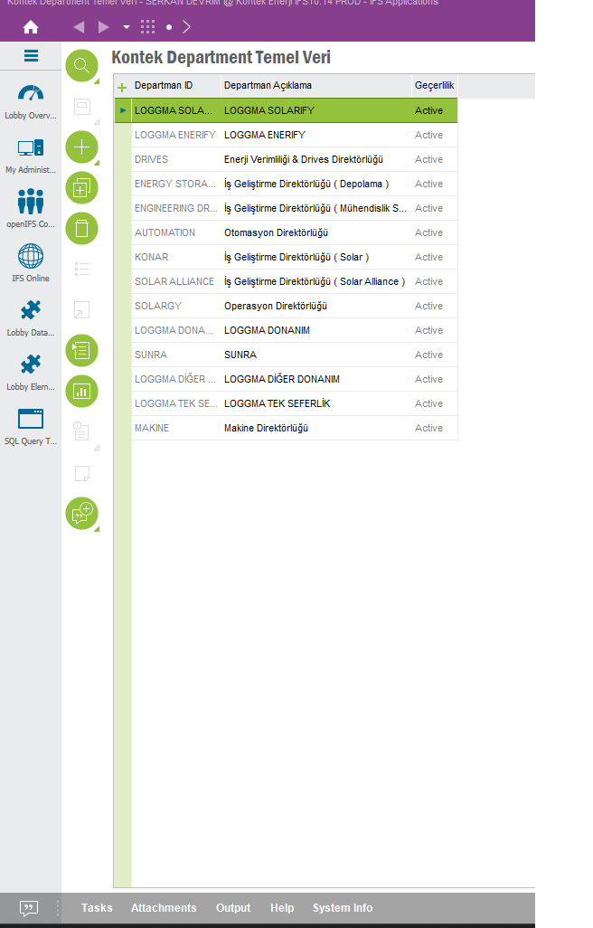Image resolution: width=593 pixels, height=928 pixels.
Task: Select the LOGGMA SOLARIFY description cell
Action: (x=316, y=110)
